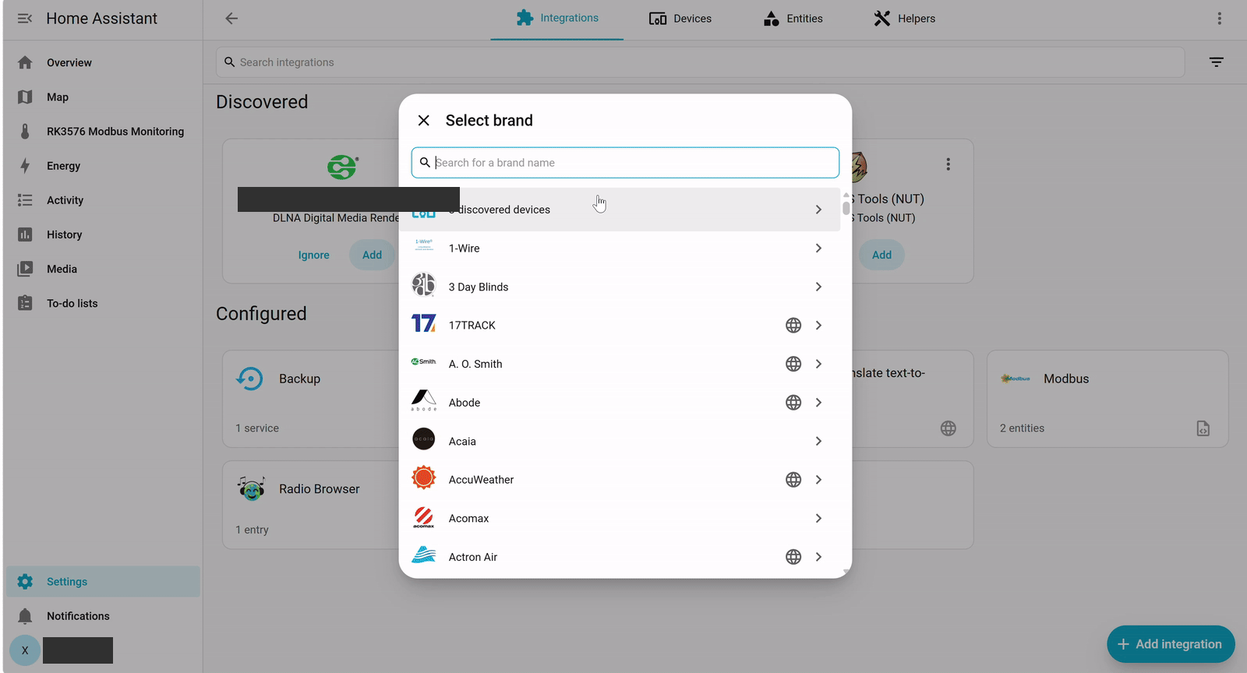This screenshot has width=1247, height=673.
Task: Open To-do lists in sidebar
Action: point(103,303)
